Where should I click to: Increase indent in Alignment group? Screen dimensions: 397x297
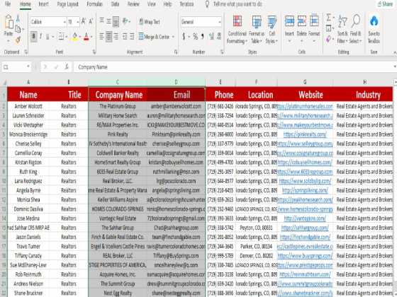pyautogui.click(x=132, y=37)
